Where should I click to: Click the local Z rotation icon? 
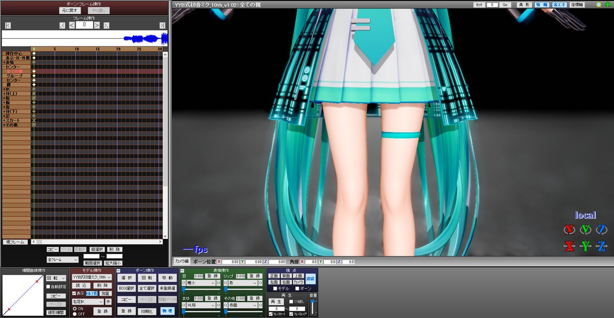(x=602, y=229)
